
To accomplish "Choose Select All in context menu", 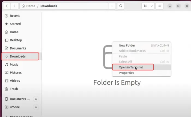I will 141,62.
